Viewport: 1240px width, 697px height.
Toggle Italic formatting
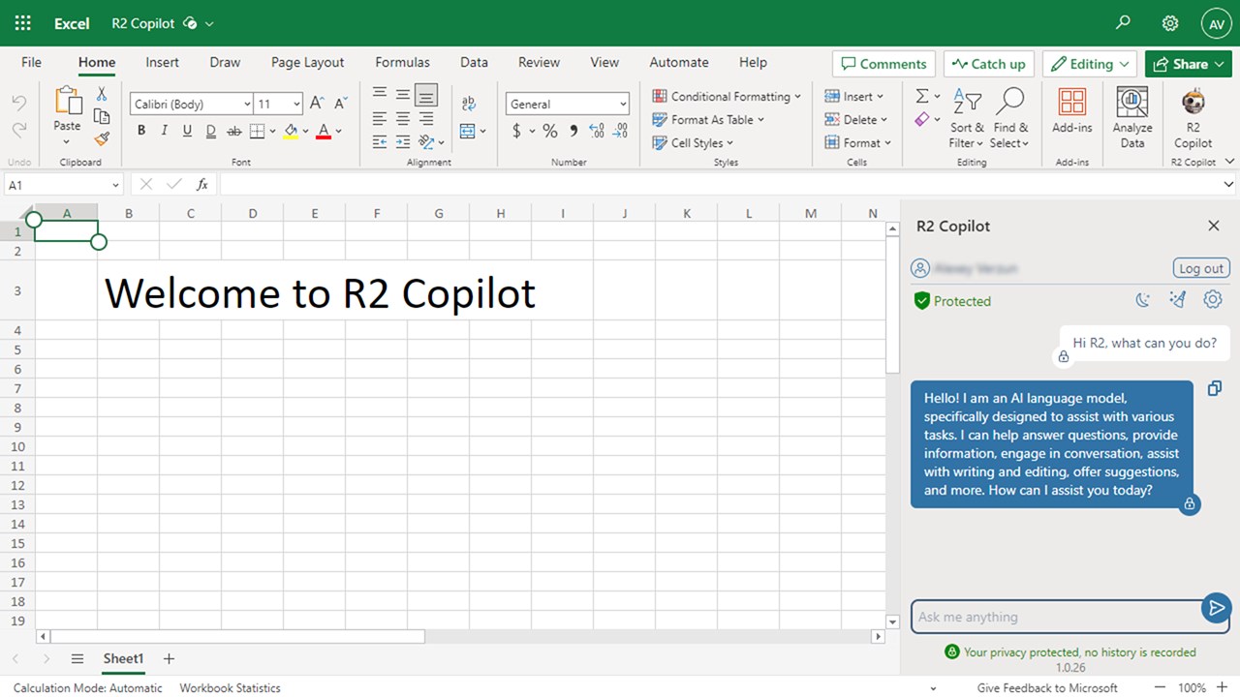tap(165, 131)
